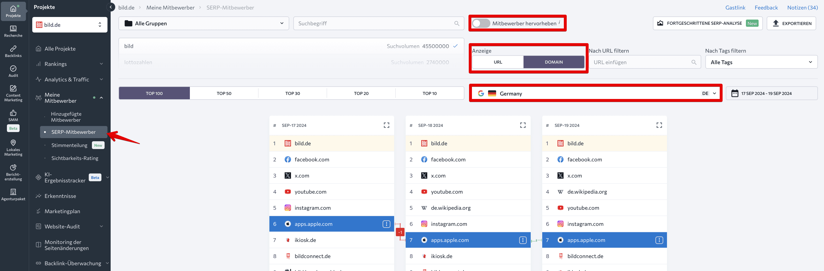Open options menu for apps.apple.com SEP-19
Viewport: 824px width, 271px height.
(x=659, y=240)
